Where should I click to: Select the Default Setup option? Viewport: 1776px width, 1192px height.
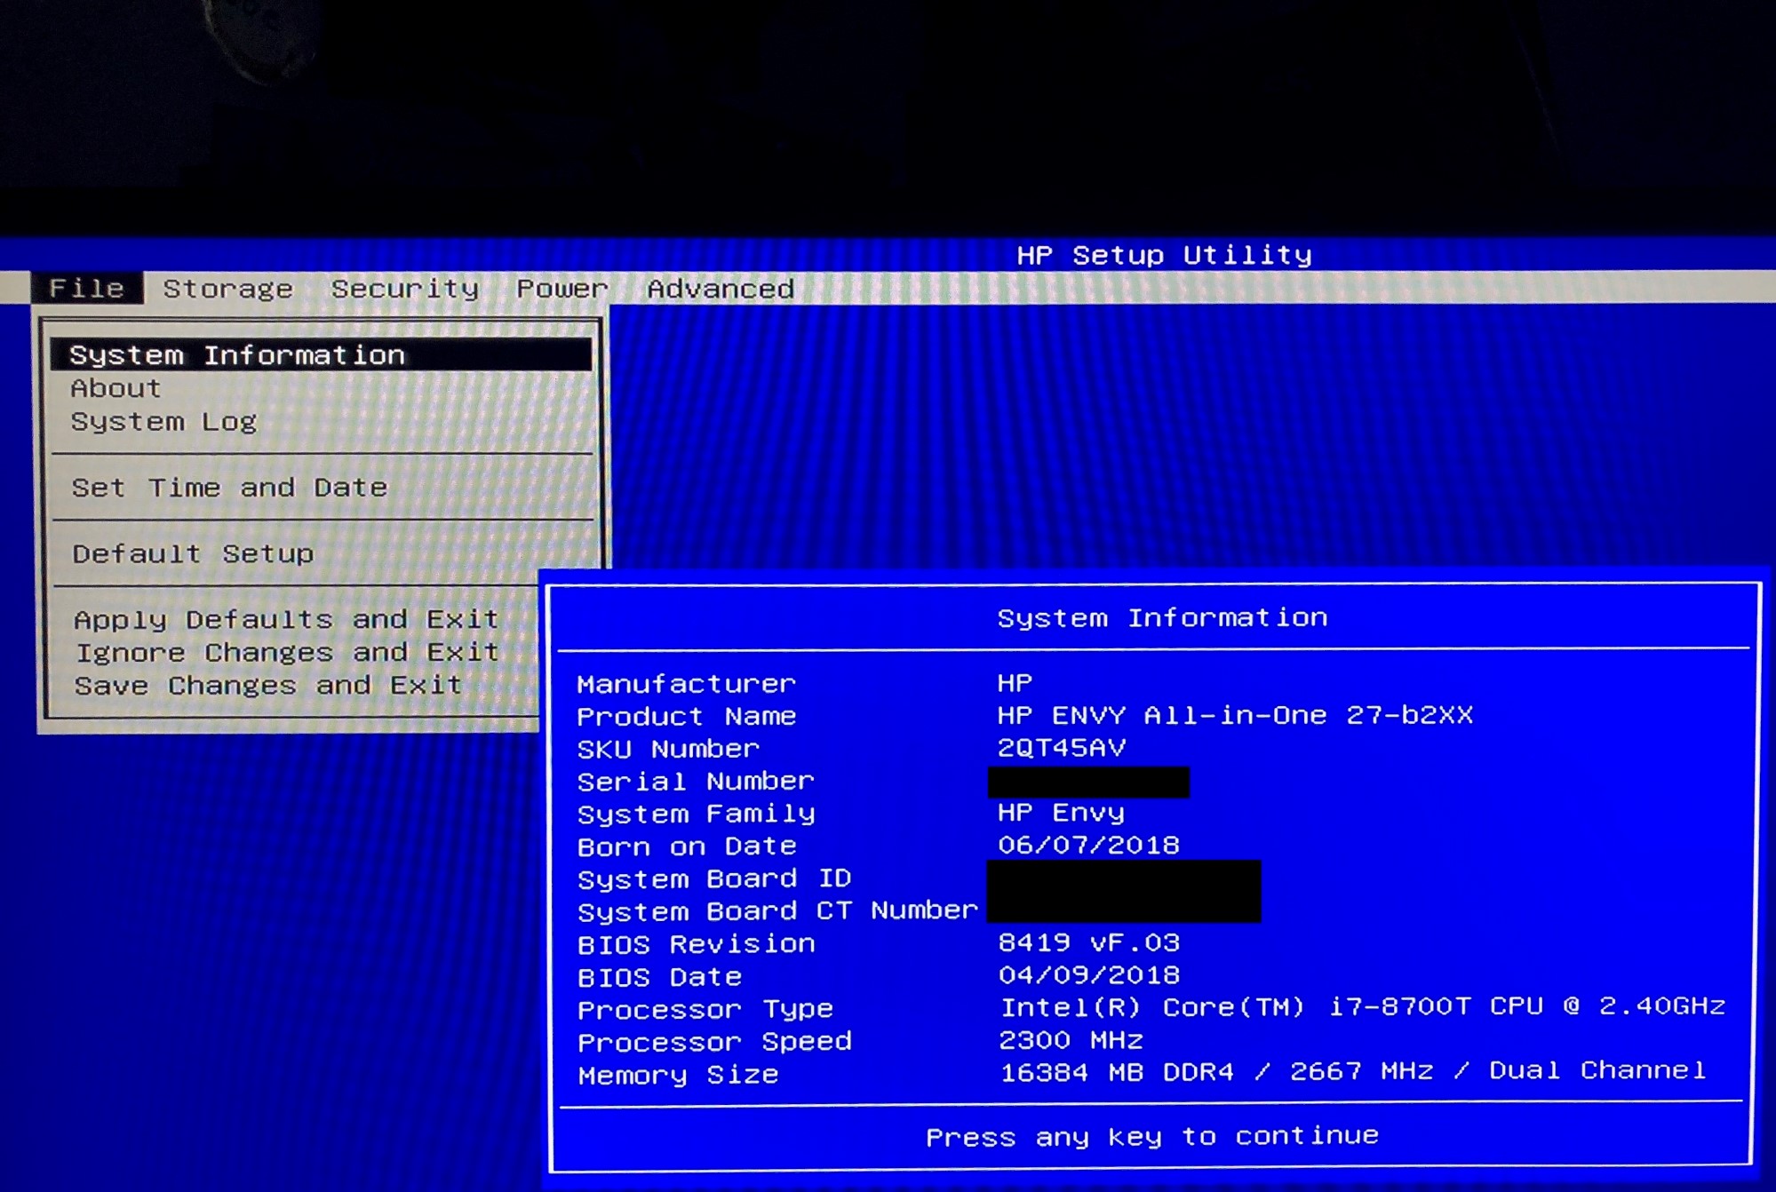click(x=193, y=553)
